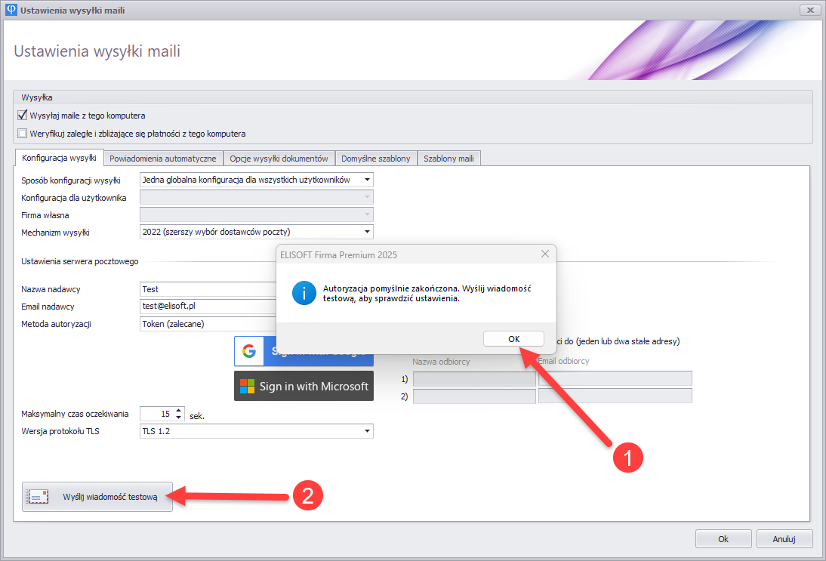Click 'Sign in with Microsoft' button
The height and width of the screenshot is (561, 826).
[304, 386]
